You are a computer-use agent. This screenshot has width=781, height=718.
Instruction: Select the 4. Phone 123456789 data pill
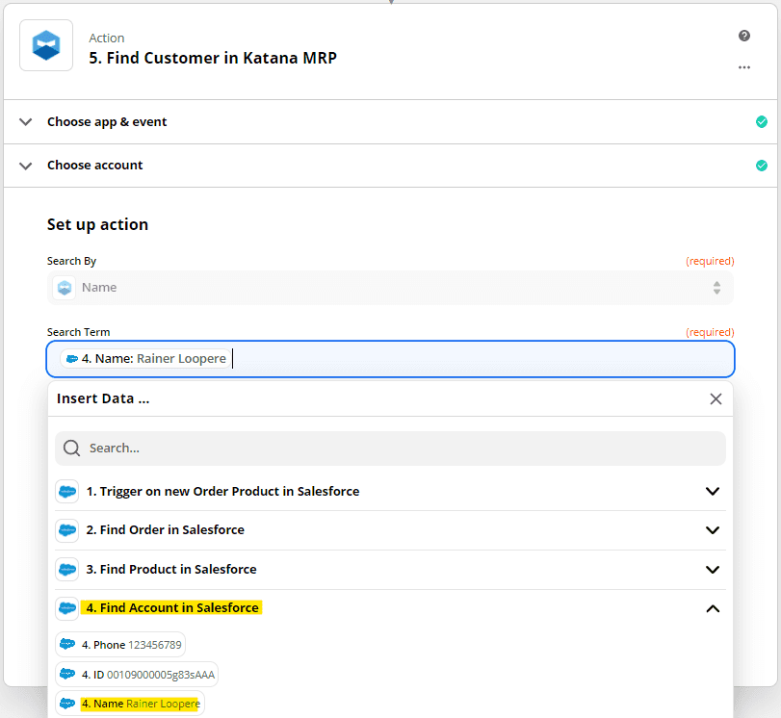(120, 645)
